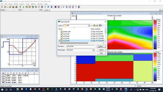Viewport: 163px width, 92px height.
Task: Open the Section menu
Action: 22,4
